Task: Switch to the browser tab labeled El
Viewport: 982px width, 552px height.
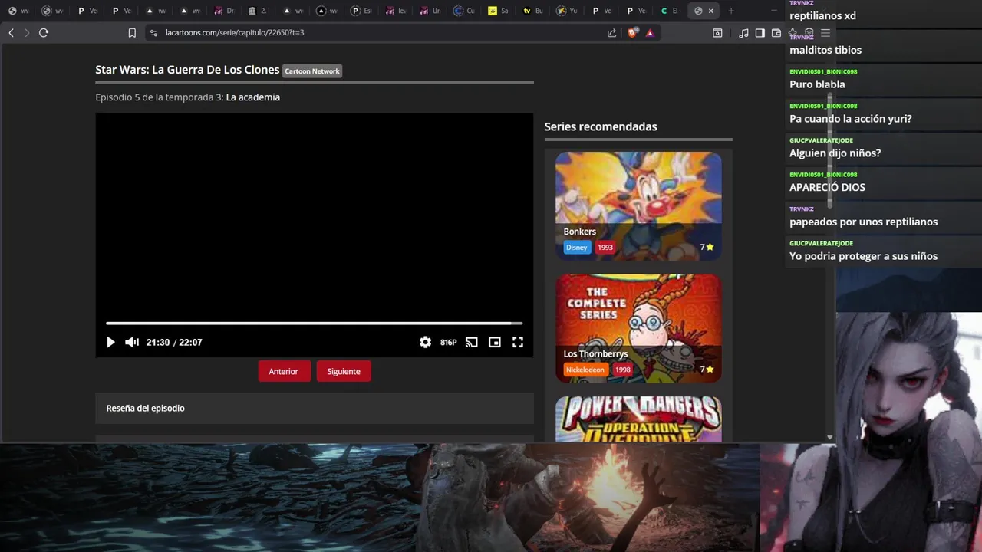Action: (670, 11)
